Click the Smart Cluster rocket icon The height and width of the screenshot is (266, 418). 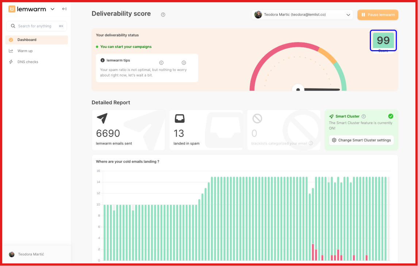pyautogui.click(x=331, y=116)
